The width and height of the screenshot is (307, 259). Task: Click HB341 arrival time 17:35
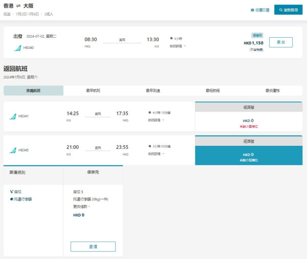pyautogui.click(x=122, y=114)
